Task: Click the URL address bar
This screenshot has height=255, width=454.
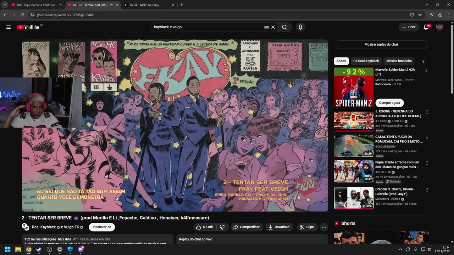Action: pos(220,15)
